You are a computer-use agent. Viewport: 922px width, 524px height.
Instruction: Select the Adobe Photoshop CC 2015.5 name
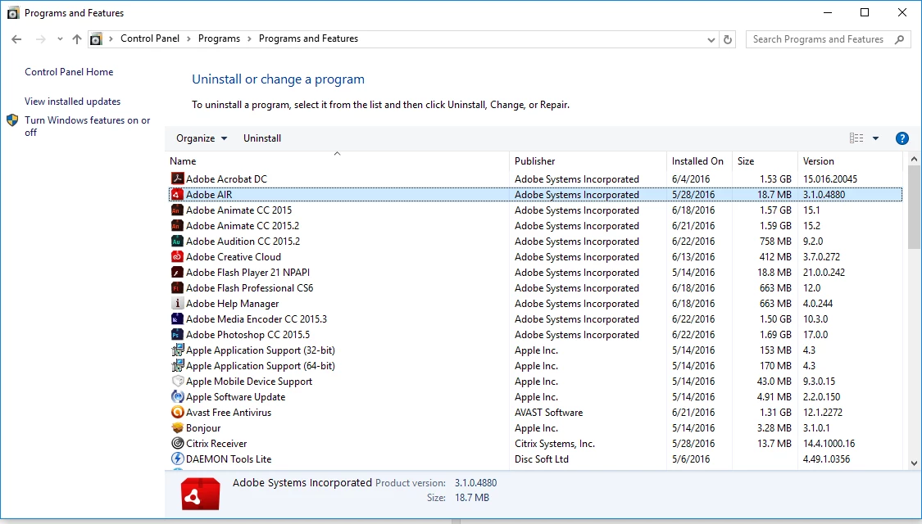coord(248,334)
